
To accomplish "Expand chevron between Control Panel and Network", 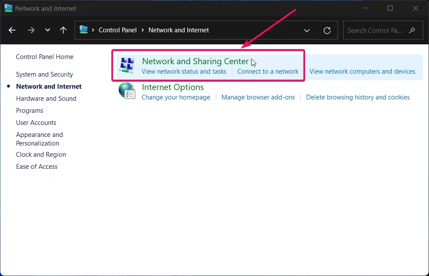I will point(142,30).
